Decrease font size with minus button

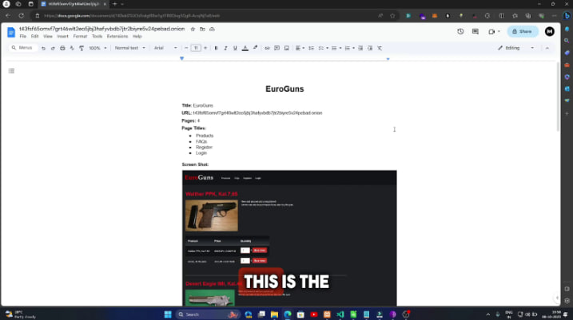186,48
